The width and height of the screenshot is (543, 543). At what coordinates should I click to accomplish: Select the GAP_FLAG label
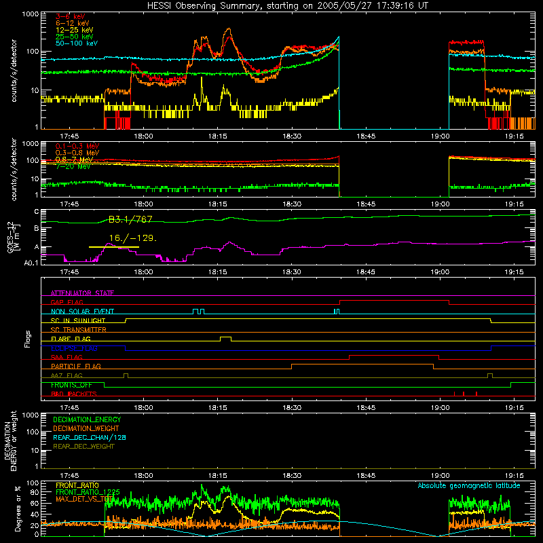pyautogui.click(x=67, y=302)
